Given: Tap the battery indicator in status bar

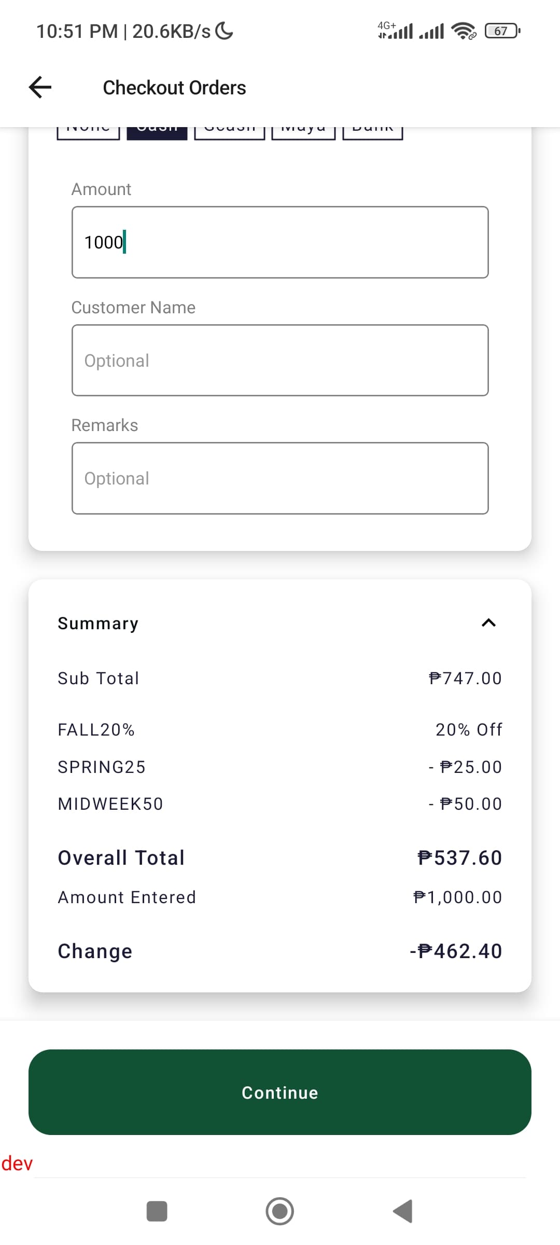Looking at the screenshot, I should (501, 31).
